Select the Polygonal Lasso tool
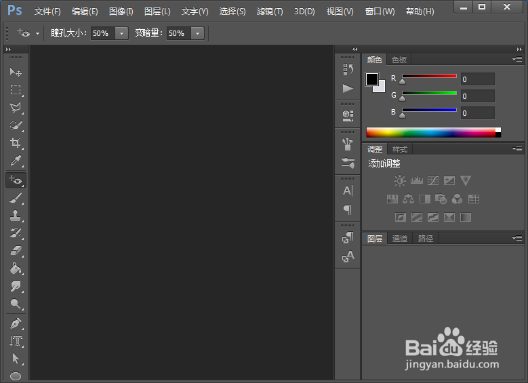The height and width of the screenshot is (383, 528). [x=16, y=108]
